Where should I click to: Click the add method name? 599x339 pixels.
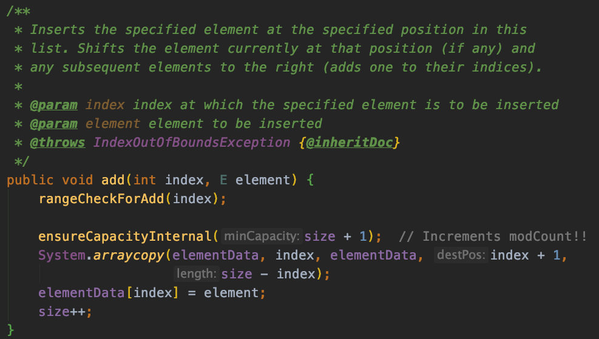(113, 180)
